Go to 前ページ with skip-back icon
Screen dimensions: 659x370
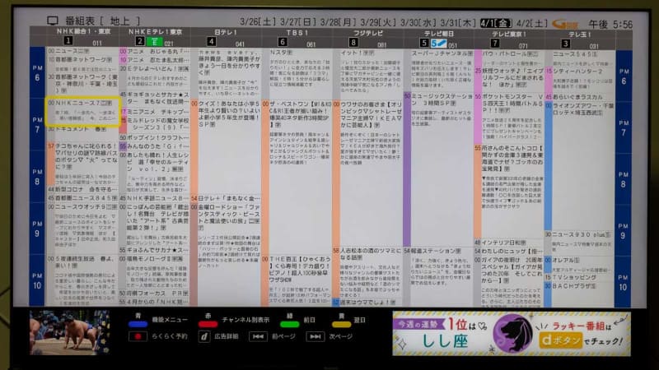tap(258, 336)
